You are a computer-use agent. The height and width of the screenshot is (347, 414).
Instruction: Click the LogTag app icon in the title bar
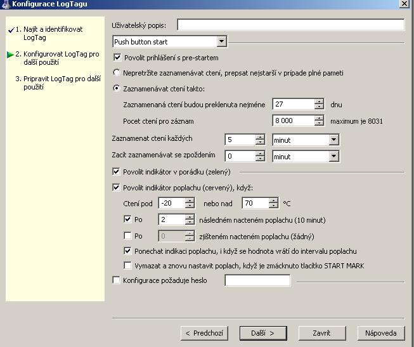pos(6,4)
